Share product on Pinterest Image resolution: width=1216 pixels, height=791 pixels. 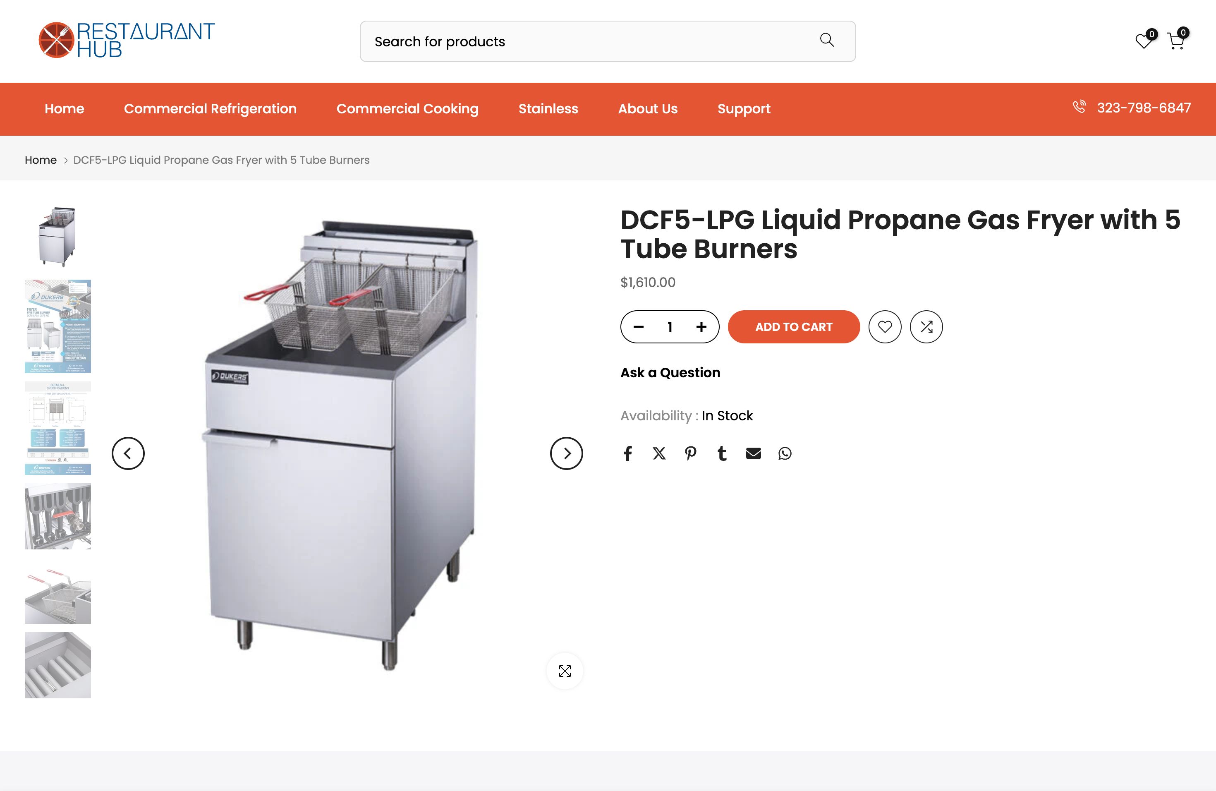click(x=690, y=453)
